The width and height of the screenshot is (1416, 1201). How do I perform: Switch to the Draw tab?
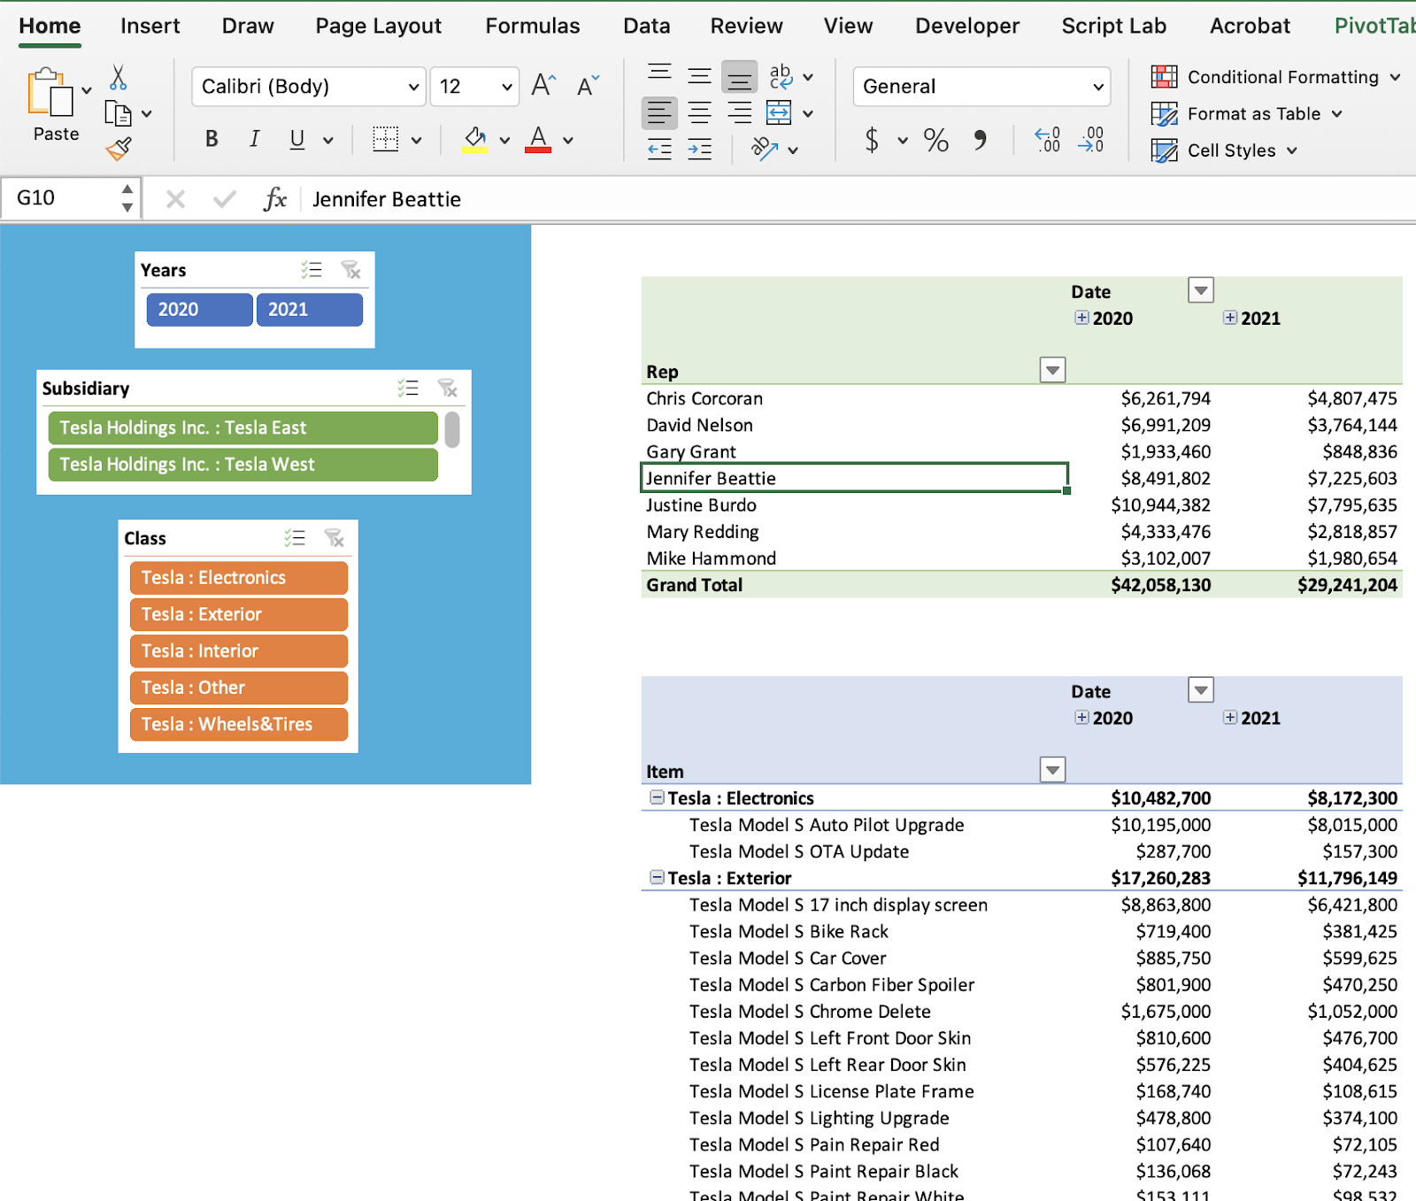pyautogui.click(x=248, y=27)
